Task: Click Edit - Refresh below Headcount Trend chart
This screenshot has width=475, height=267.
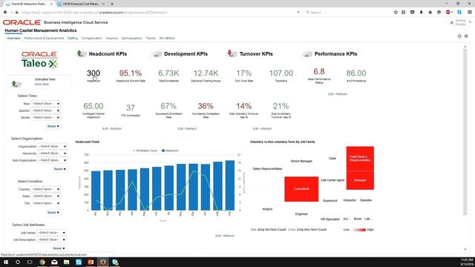Action: coord(225,236)
